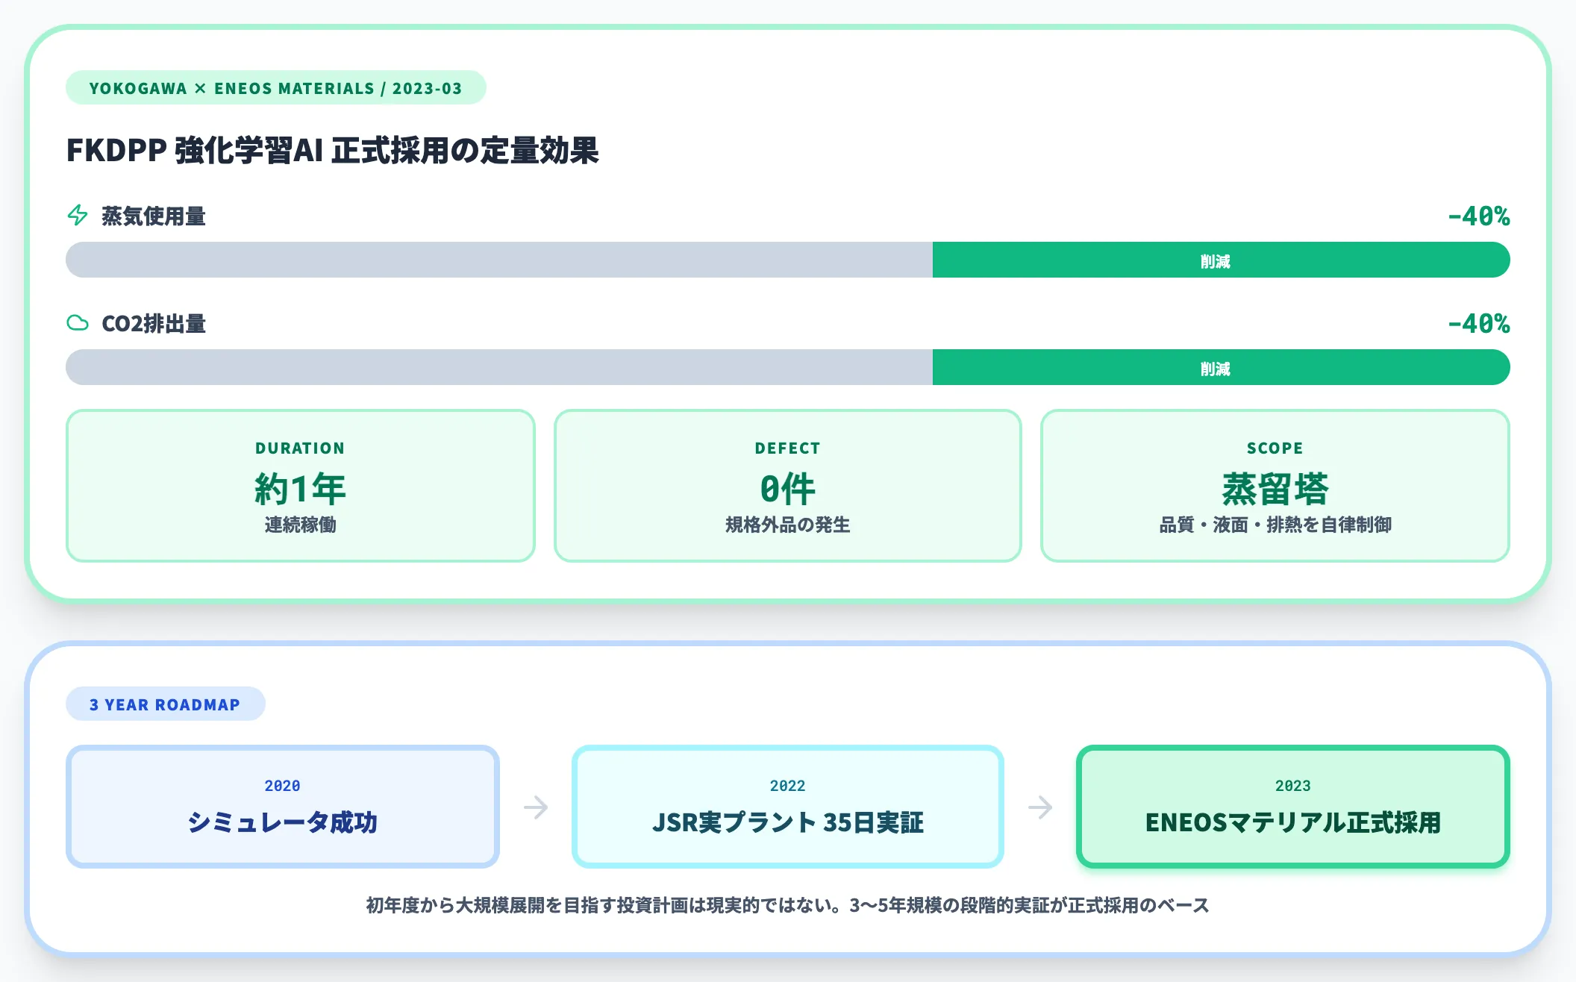The image size is (1576, 982).
Task: Select the 3 YEAR ROADMAP badge
Action: [165, 704]
